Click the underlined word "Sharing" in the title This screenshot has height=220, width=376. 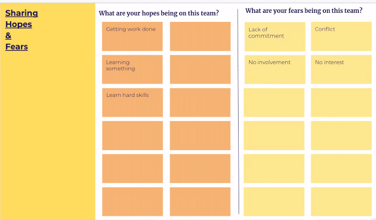coord(21,13)
